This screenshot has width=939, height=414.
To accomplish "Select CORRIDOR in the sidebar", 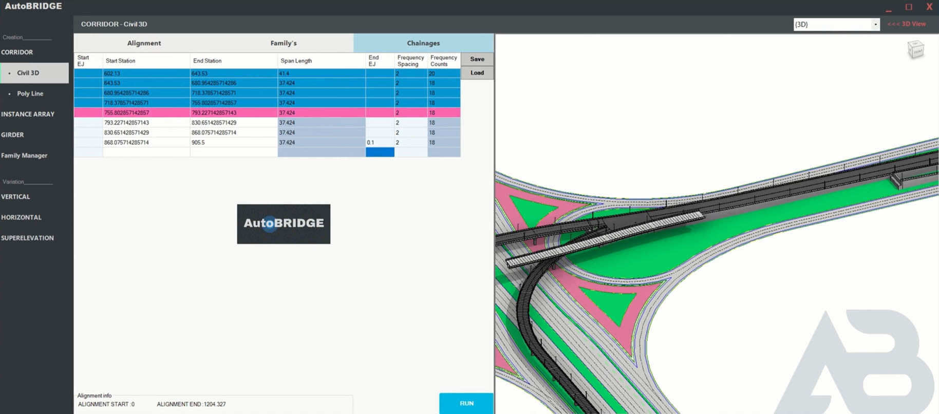I will click(17, 52).
